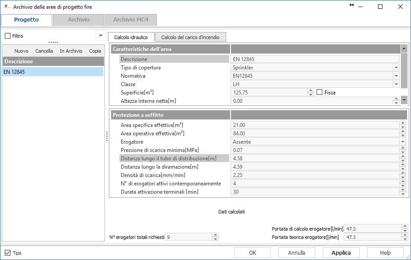Uncheck the Tips checkbox
This screenshot has width=411, height=260.
[7, 253]
